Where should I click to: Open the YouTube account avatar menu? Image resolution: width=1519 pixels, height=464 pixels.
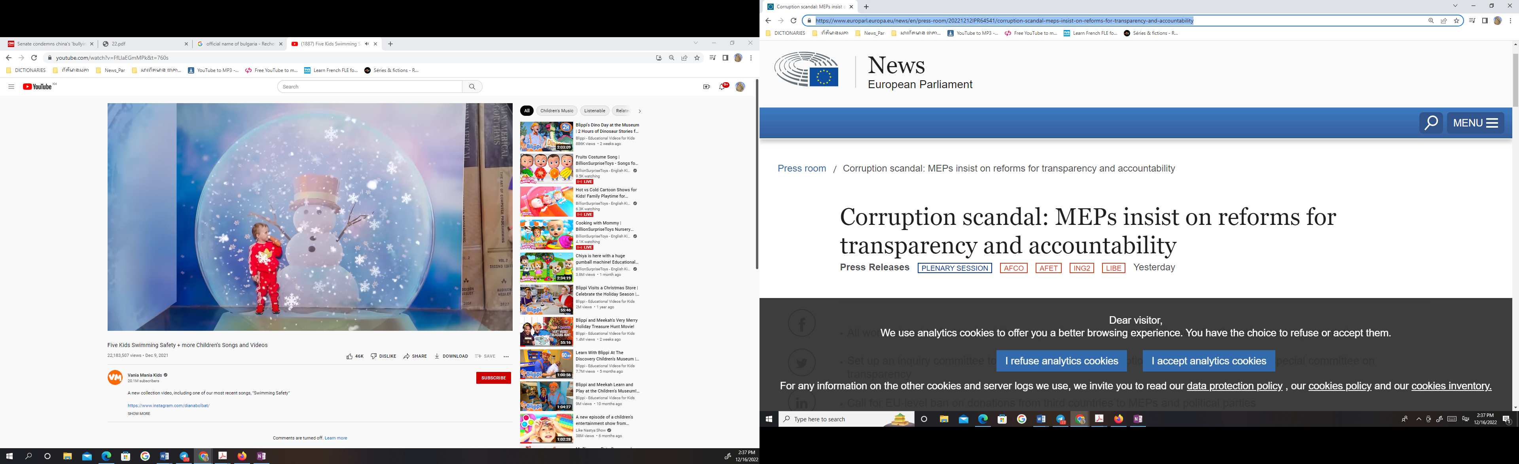point(740,87)
